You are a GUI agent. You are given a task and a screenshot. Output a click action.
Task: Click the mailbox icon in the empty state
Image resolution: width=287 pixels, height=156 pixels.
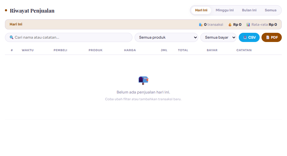[143, 81]
